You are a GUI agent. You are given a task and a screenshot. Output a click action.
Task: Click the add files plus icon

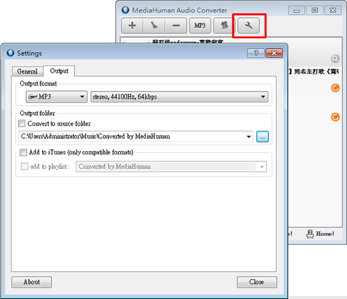click(x=132, y=25)
